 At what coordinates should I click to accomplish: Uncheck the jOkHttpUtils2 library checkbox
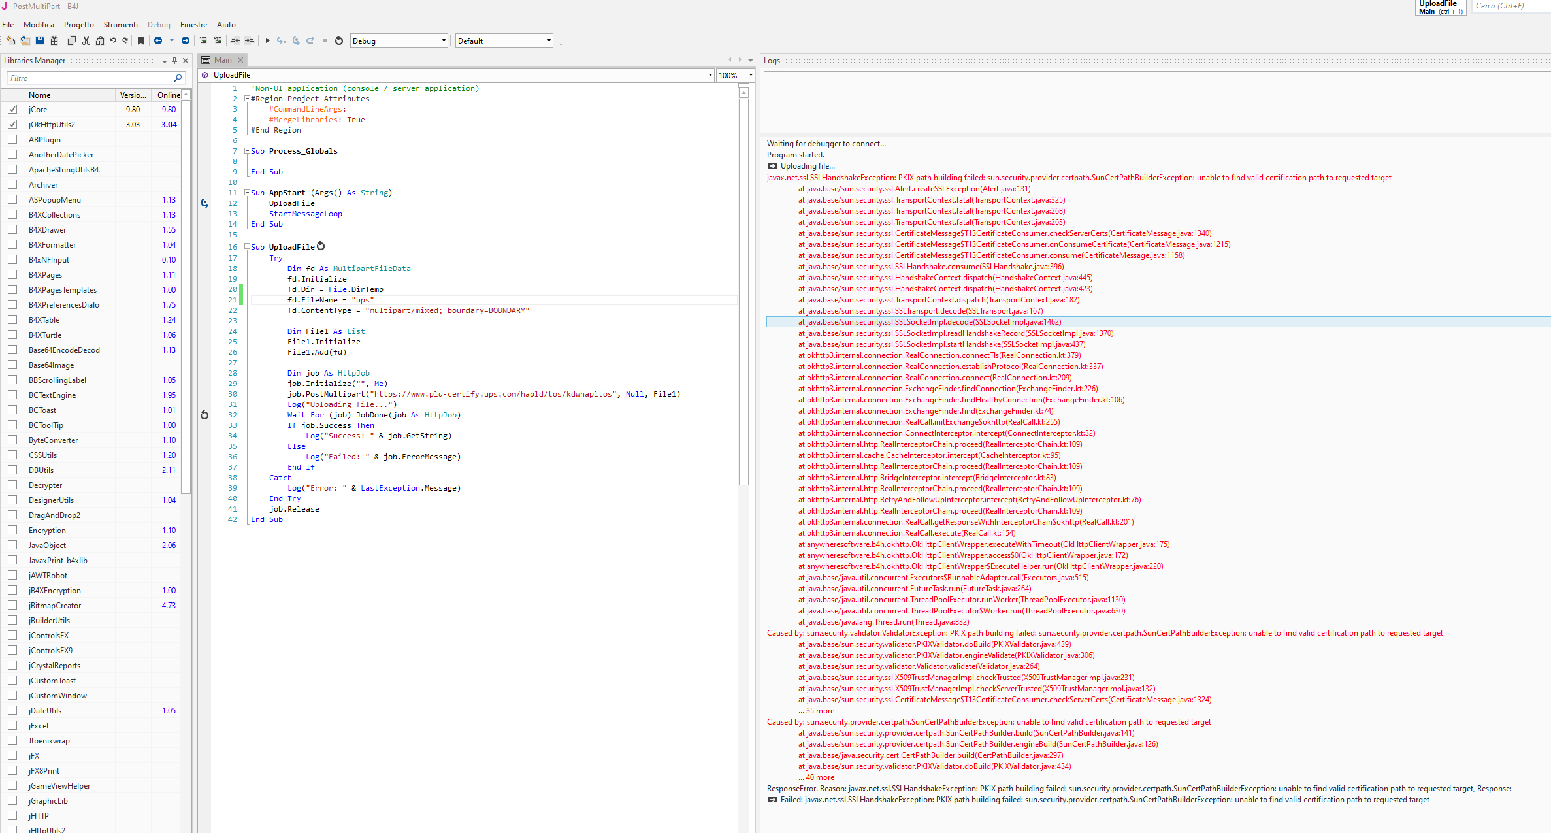pos(12,124)
